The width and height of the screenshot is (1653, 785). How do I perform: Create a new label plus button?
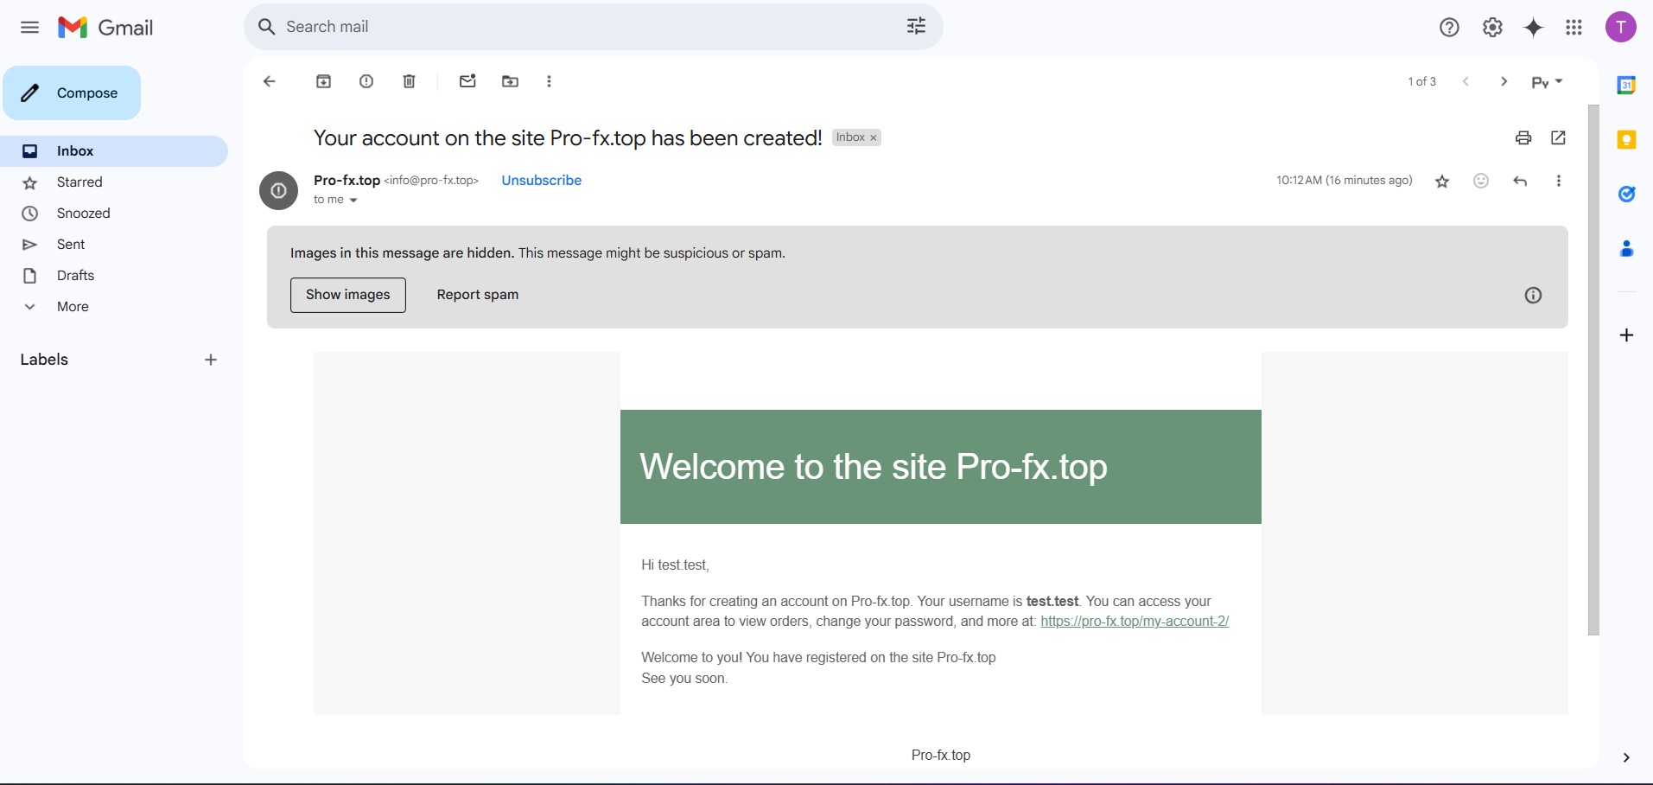pyautogui.click(x=211, y=360)
